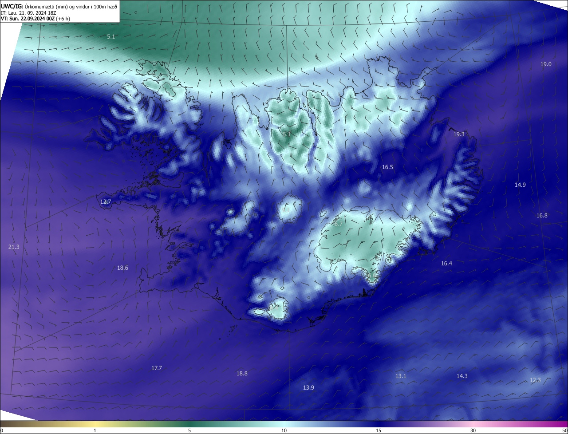Click the 19.3 value label on the map
Screen dimensions: 568x434
click(459, 134)
